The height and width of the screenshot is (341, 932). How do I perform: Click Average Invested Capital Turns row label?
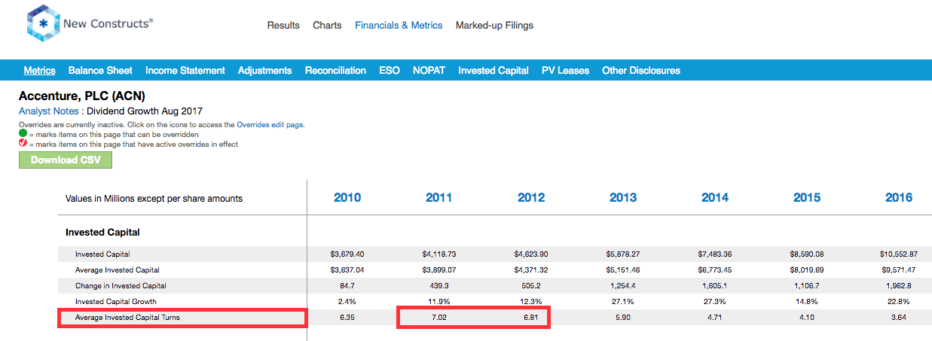click(x=127, y=318)
